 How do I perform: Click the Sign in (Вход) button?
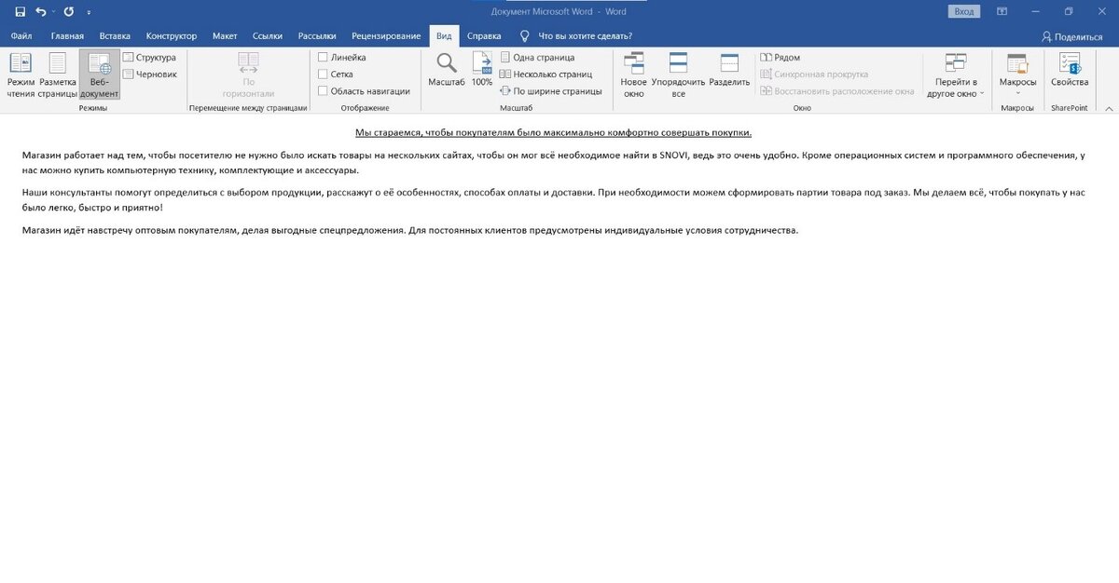tap(964, 11)
